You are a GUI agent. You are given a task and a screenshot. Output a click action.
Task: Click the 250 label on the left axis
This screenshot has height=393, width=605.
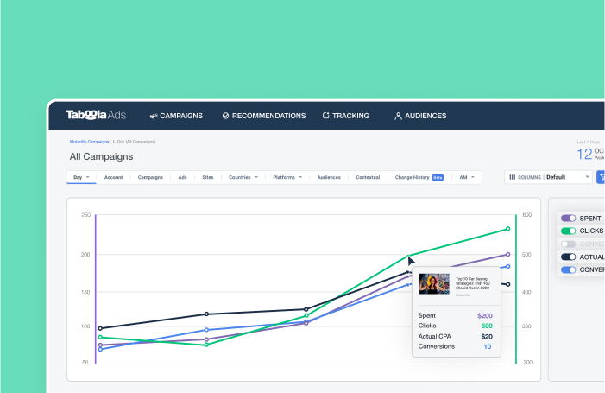click(85, 215)
